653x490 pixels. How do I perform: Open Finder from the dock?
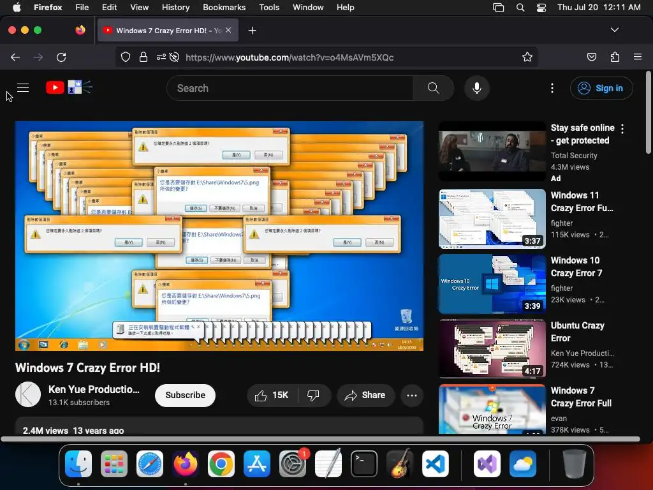click(x=78, y=464)
